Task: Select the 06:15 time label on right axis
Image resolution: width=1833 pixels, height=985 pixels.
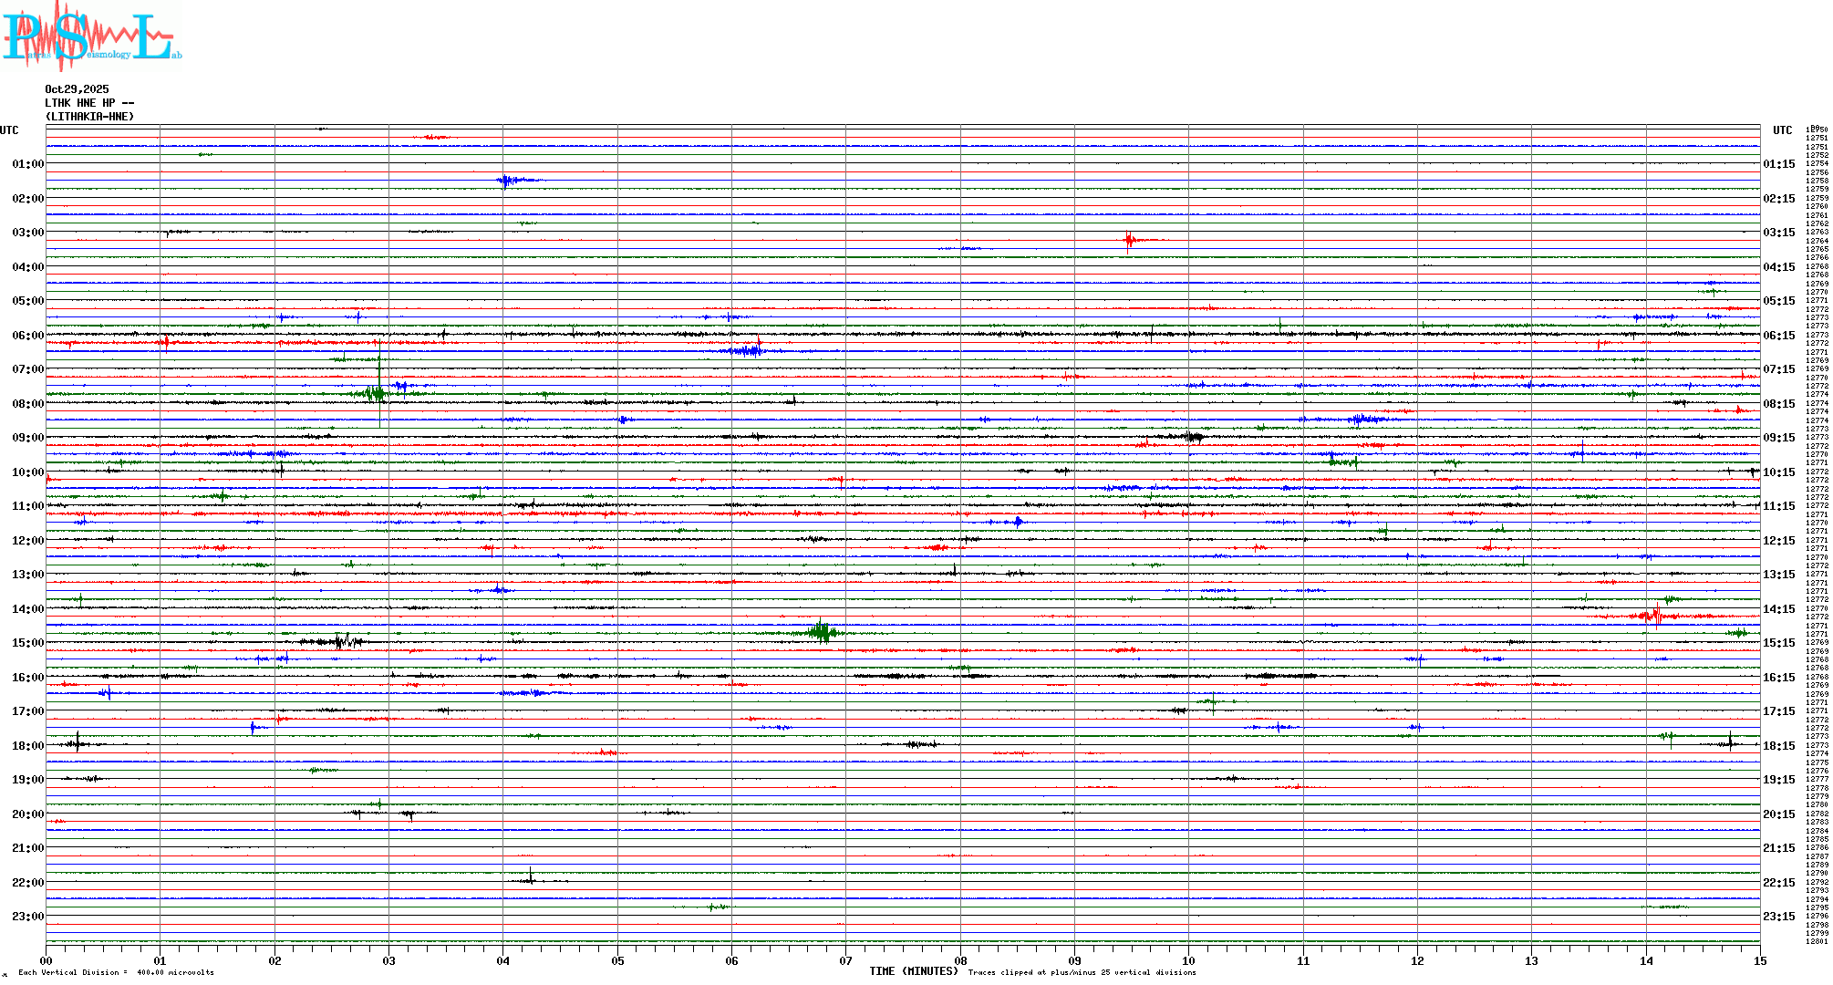Action: 1778,336
